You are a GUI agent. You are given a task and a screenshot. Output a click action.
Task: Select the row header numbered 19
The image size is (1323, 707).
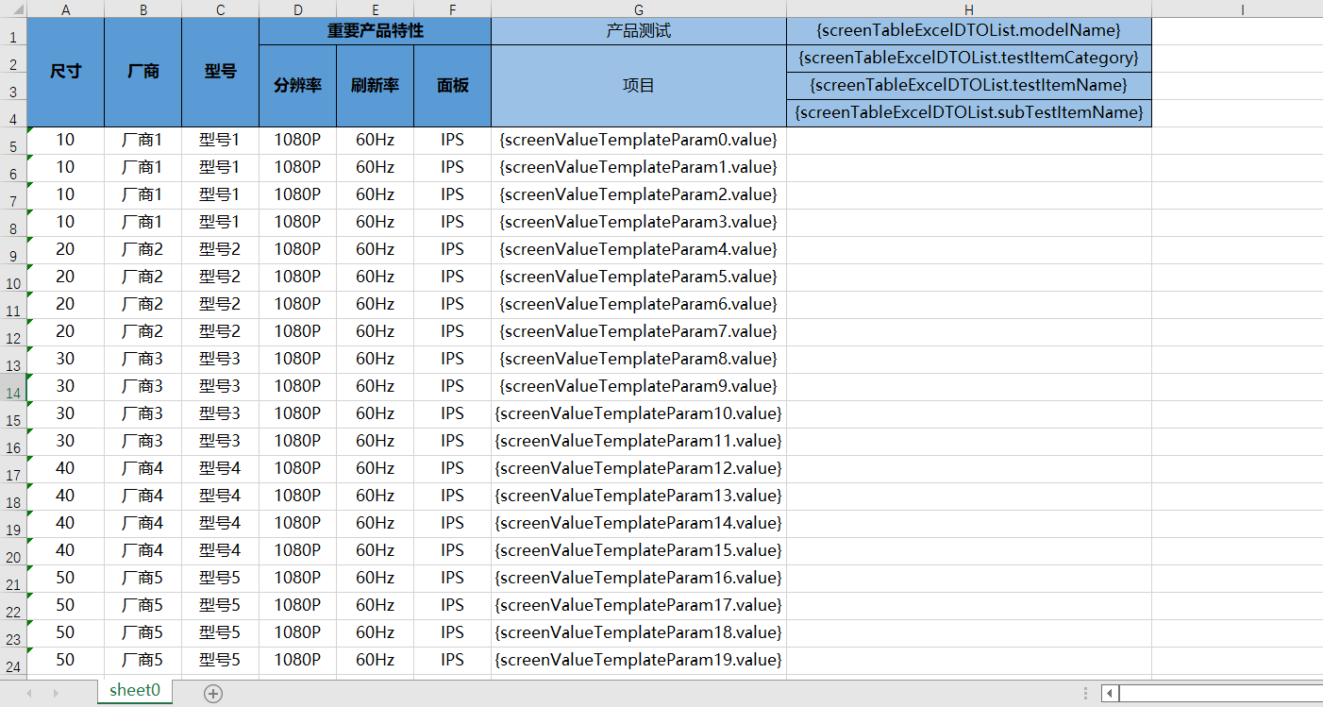coord(13,524)
